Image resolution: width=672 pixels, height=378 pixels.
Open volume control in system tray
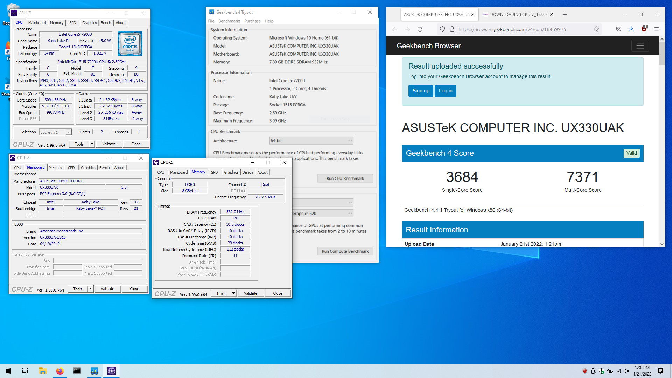click(x=626, y=371)
